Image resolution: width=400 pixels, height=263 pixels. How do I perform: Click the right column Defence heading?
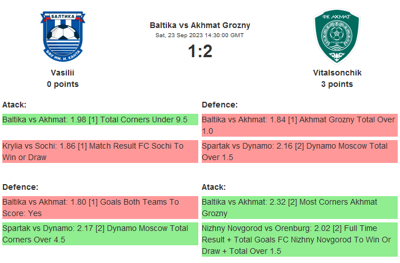(220, 105)
